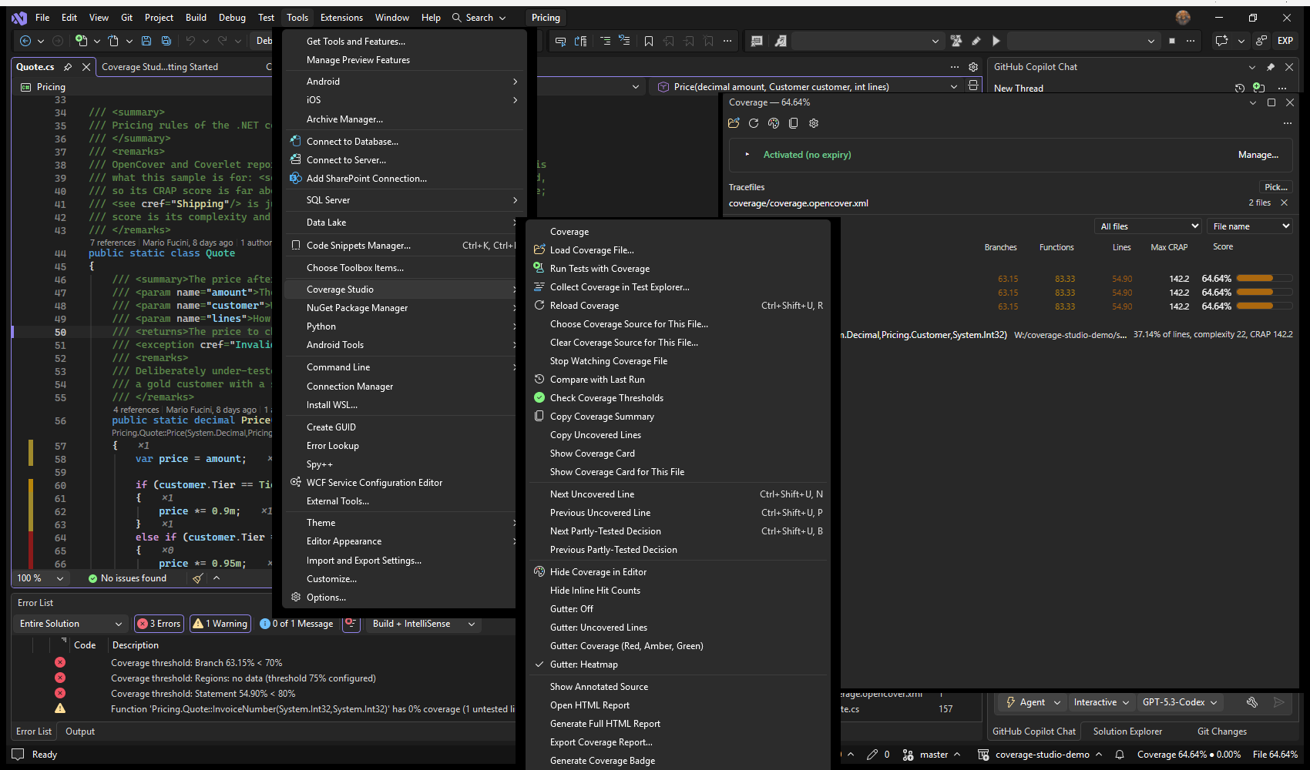Click the Save All toolbar icon
The image size is (1310, 770).
click(x=166, y=41)
